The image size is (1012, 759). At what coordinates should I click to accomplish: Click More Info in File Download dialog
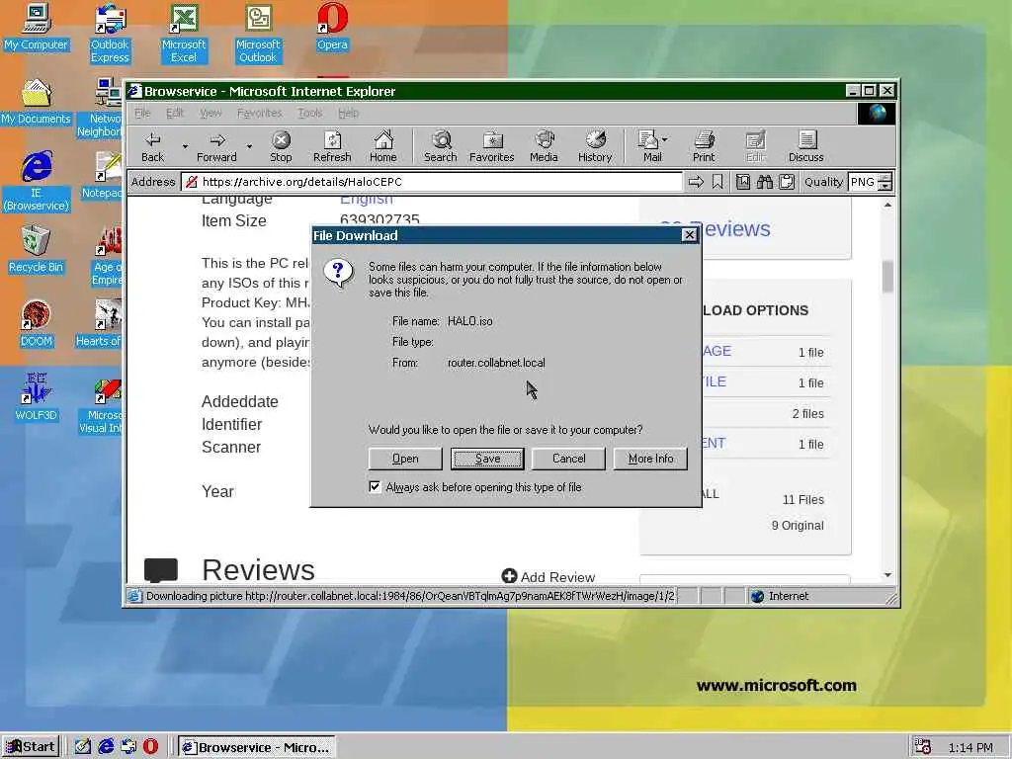click(650, 459)
